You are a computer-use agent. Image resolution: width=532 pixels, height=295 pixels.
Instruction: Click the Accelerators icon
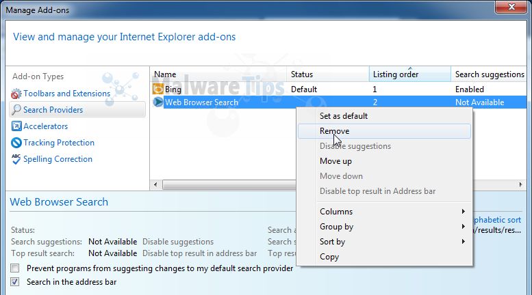[16, 126]
